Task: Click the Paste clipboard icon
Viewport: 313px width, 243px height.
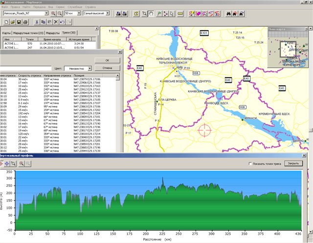Action: pyautogui.click(x=49, y=22)
